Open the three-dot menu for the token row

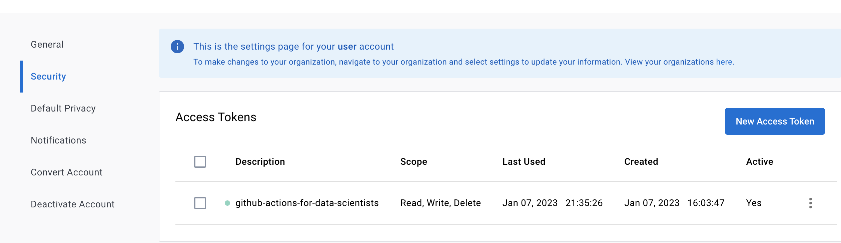tap(810, 203)
